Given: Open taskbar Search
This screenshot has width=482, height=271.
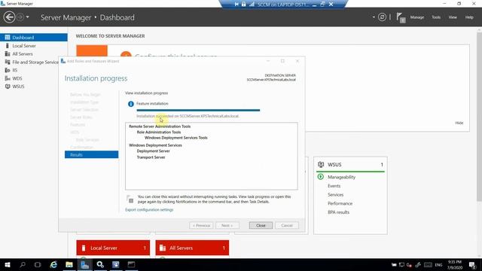Looking at the screenshot, I should pyautogui.click(x=23, y=264).
